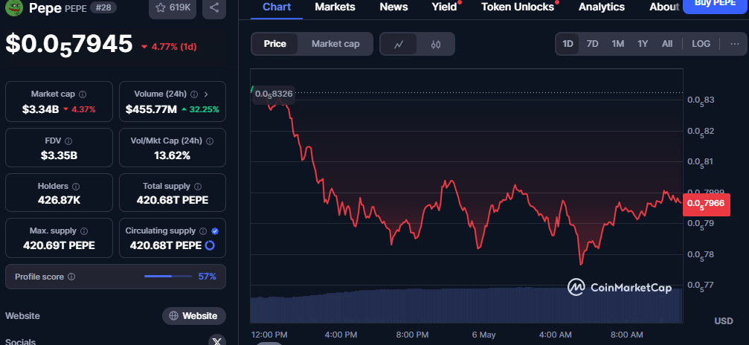Click the $455.77M volume value
Screen dimensions: 749x345
(151, 109)
